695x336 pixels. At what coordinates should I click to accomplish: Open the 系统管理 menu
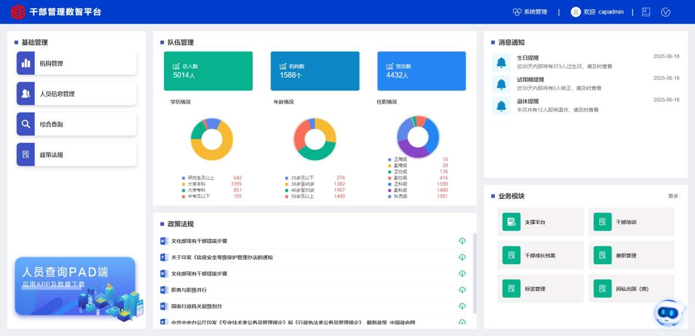tap(530, 12)
